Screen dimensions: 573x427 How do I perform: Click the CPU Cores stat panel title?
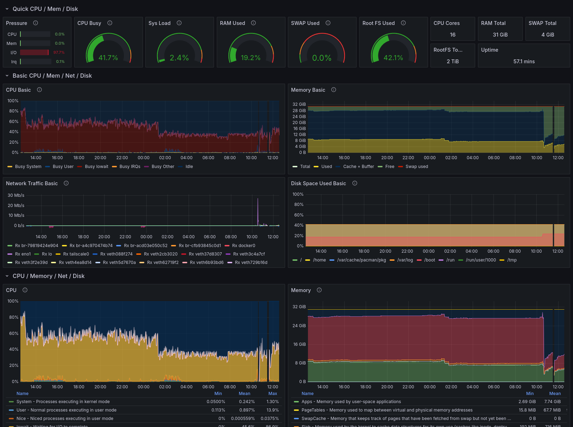446,23
